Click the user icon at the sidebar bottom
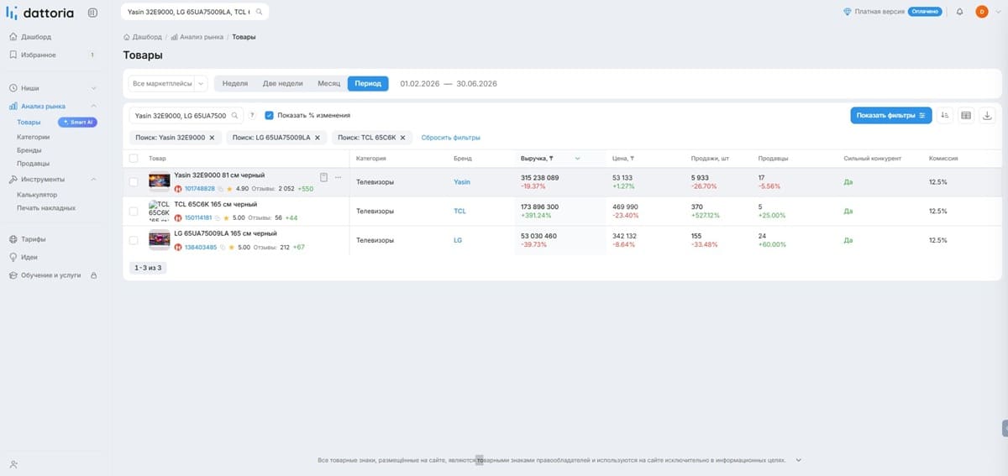 [13, 464]
